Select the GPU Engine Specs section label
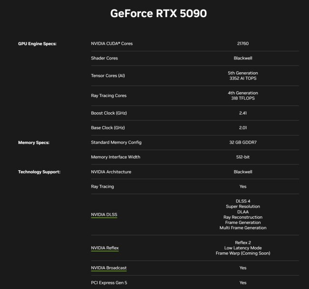 tap(37, 44)
